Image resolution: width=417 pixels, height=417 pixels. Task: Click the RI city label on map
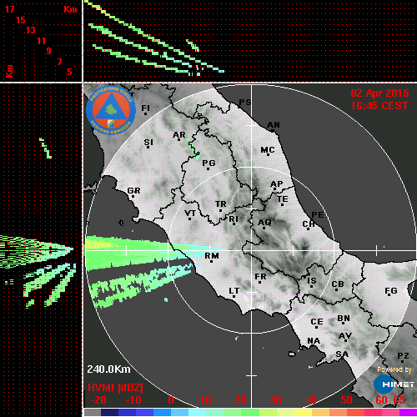click(x=234, y=219)
